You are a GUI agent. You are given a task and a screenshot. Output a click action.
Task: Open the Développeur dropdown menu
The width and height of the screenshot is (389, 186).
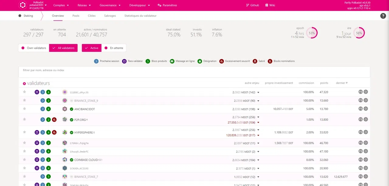[x=139, y=5]
